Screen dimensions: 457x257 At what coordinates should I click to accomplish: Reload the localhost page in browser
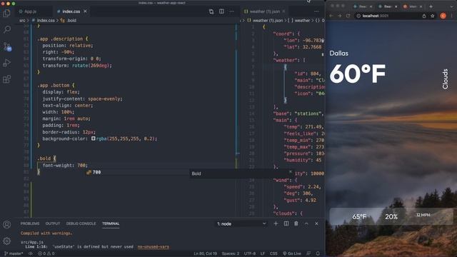(x=348, y=16)
